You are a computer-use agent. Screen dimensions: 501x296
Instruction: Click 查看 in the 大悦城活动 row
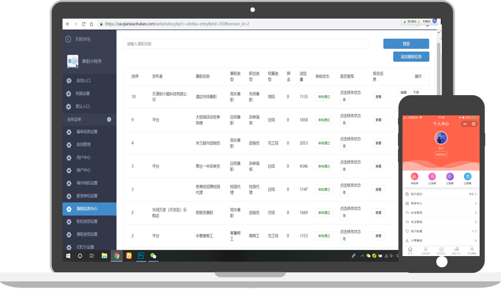pyautogui.click(x=378, y=120)
